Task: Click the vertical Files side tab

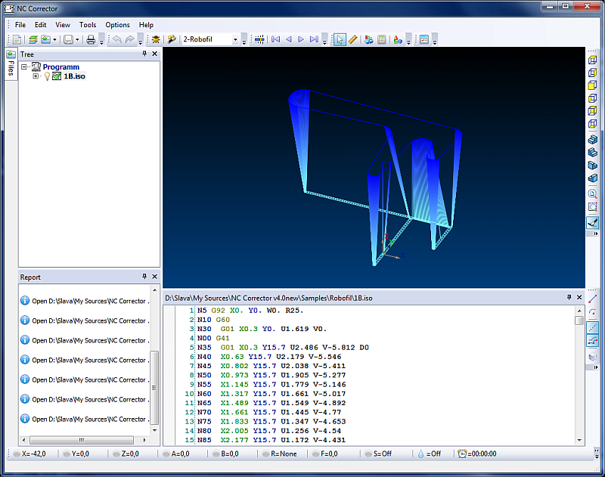Action: point(11,65)
